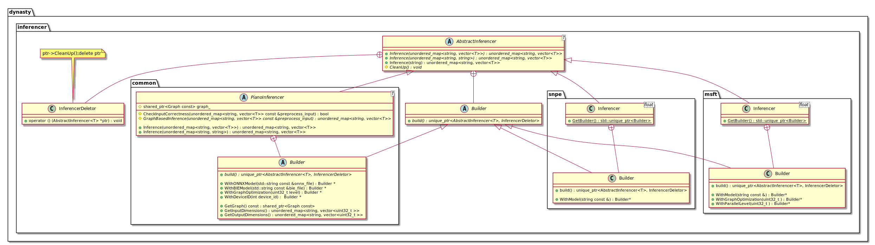The image size is (875, 245).
Task: Select the 'common' package tab
Action: pos(144,83)
